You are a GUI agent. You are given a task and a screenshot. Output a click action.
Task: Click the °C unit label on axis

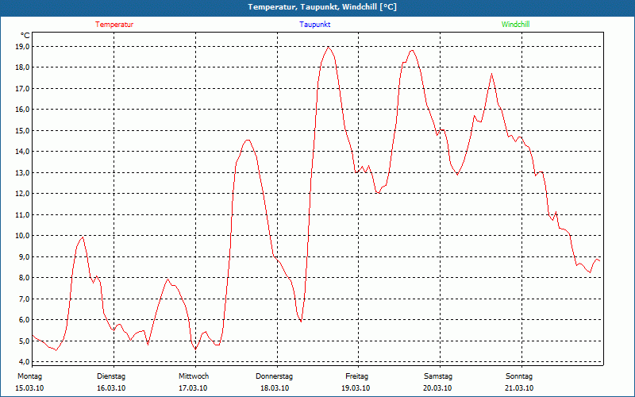[25, 36]
